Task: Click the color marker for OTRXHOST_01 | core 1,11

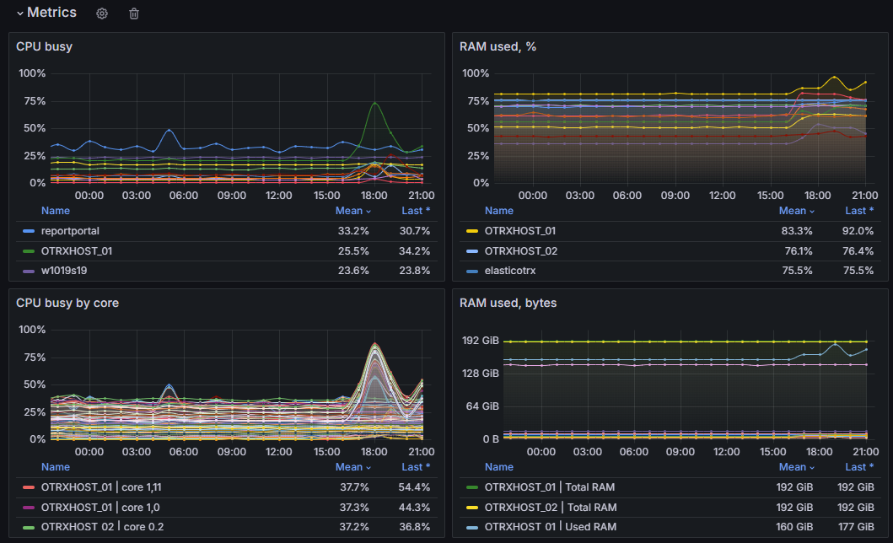Action: [x=29, y=487]
